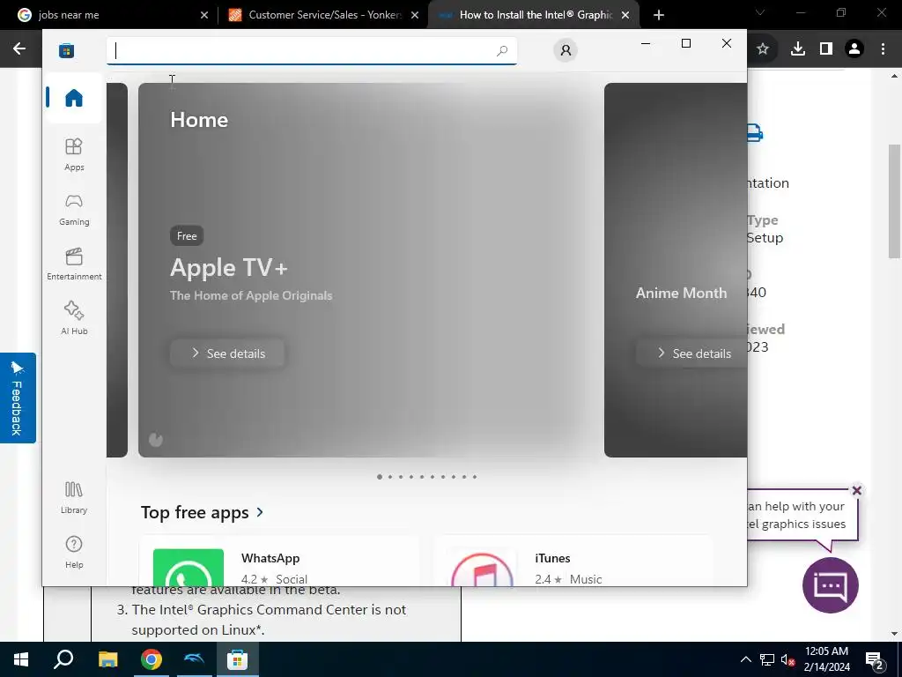The width and height of the screenshot is (902, 677).
Task: Open the Library in Microsoft Store
Action: 74,497
